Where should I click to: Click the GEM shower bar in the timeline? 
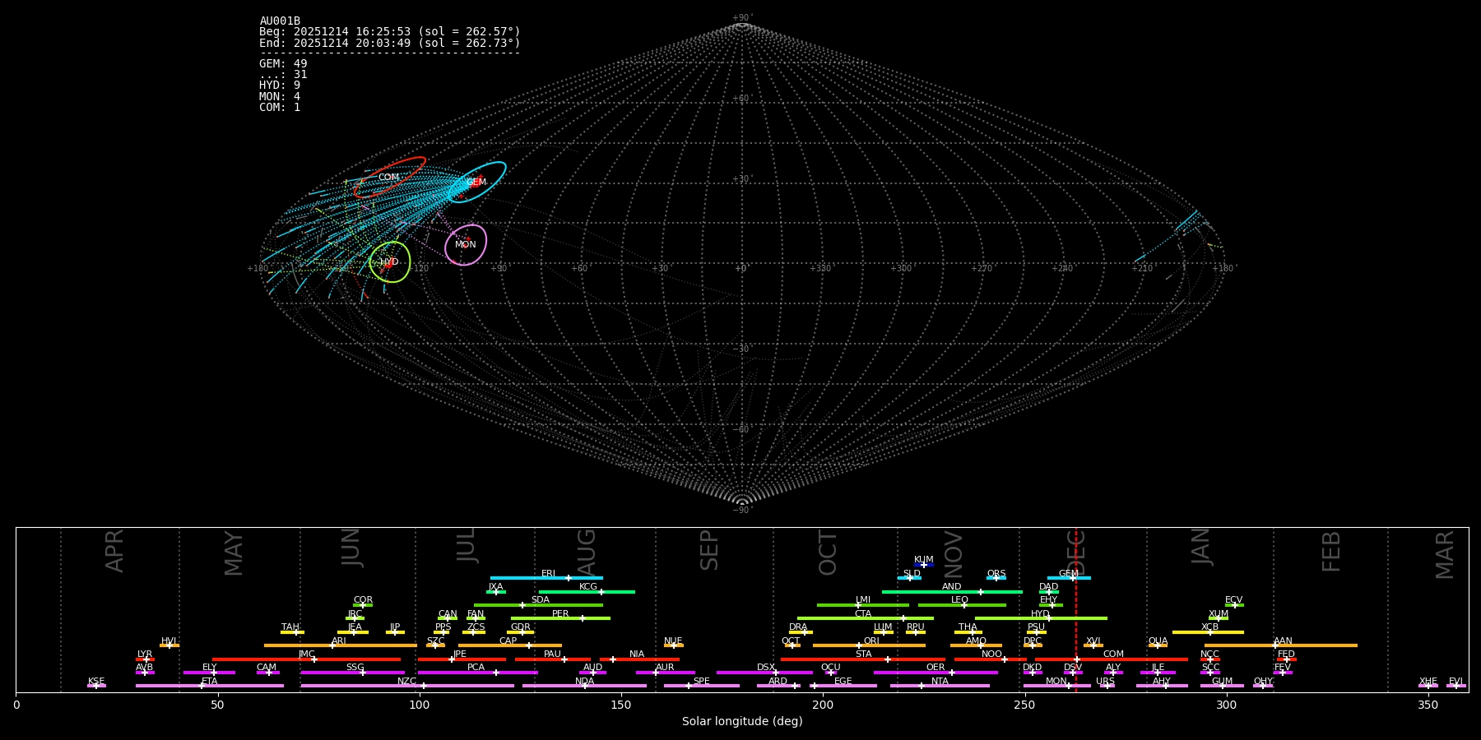tap(1069, 578)
